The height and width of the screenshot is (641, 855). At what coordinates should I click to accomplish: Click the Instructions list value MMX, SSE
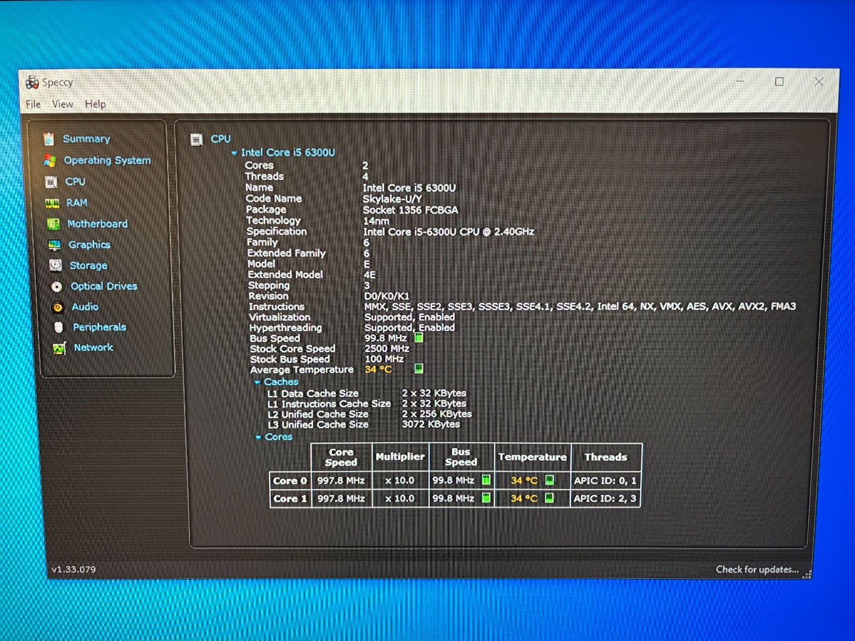(580, 306)
